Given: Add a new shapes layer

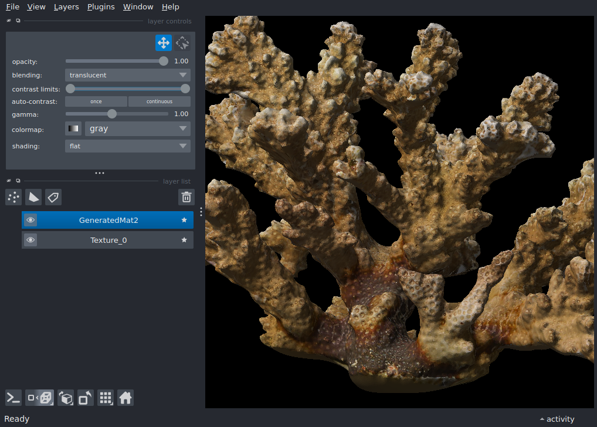Looking at the screenshot, I should click(x=33, y=197).
